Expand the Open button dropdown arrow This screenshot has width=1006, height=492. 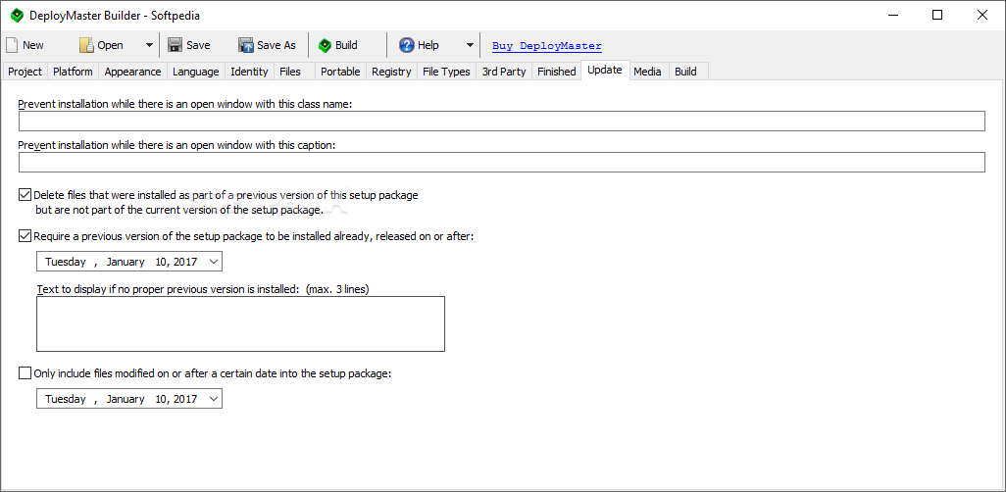point(149,45)
